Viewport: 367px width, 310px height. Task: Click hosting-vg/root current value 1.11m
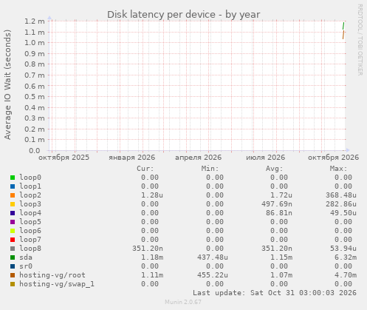coord(152,275)
